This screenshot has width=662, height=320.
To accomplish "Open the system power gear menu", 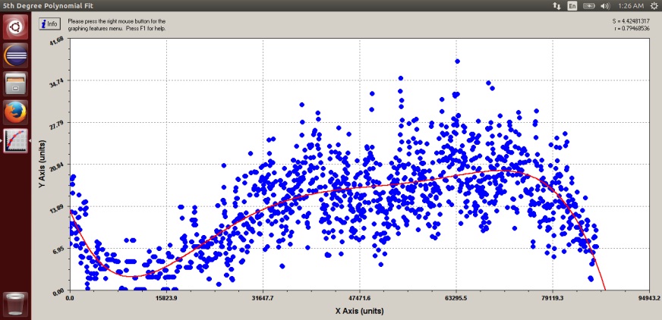I will point(654,5).
